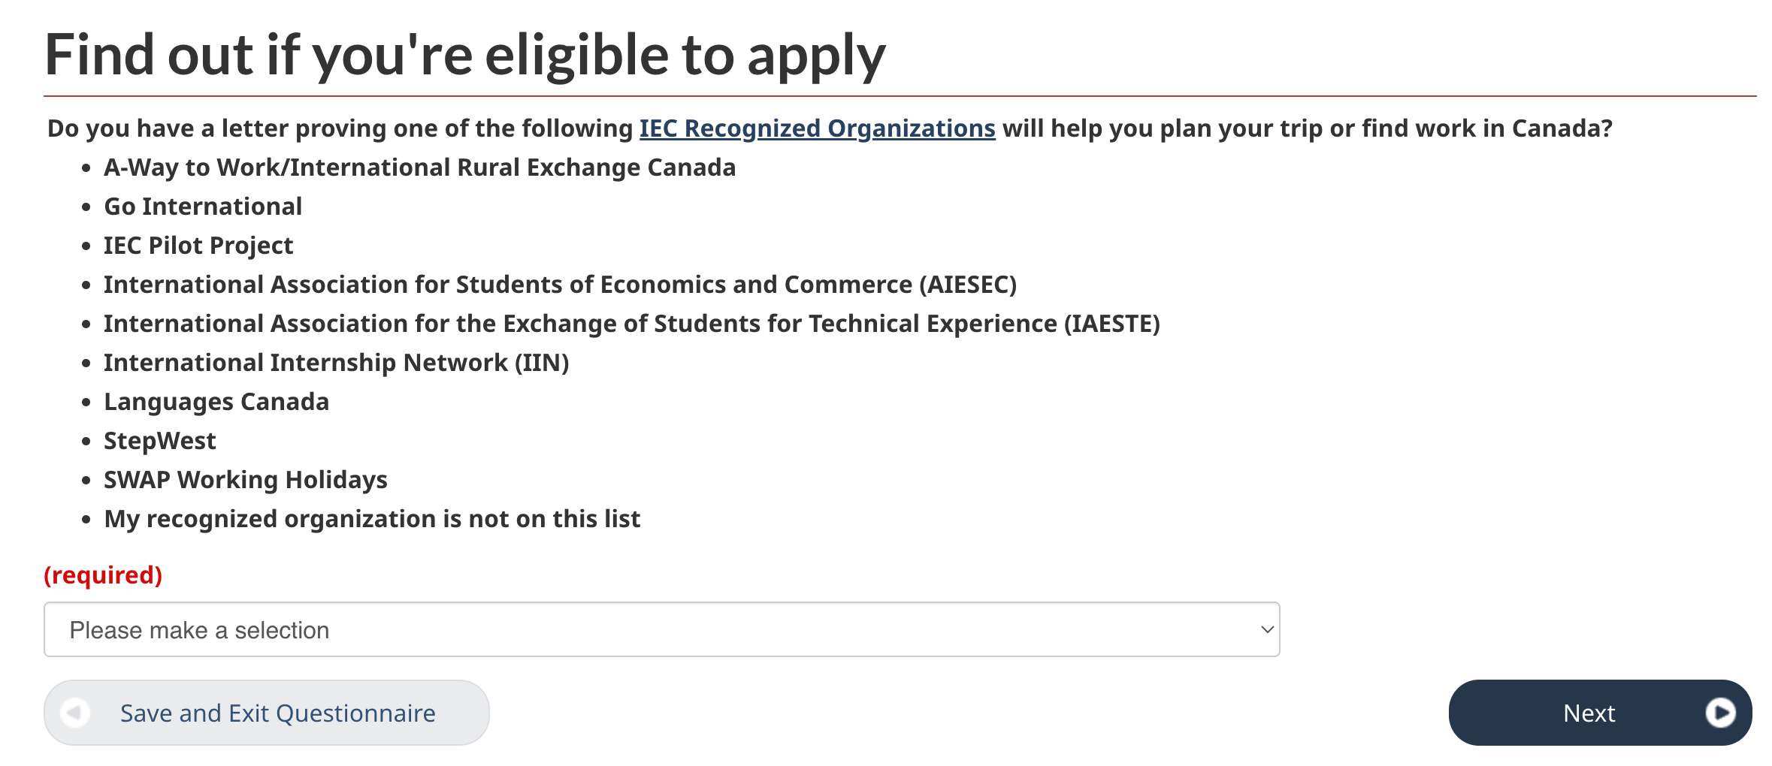1772x766 pixels.
Task: Click the 'International Internship Network (IIN)' item
Action: 336,363
